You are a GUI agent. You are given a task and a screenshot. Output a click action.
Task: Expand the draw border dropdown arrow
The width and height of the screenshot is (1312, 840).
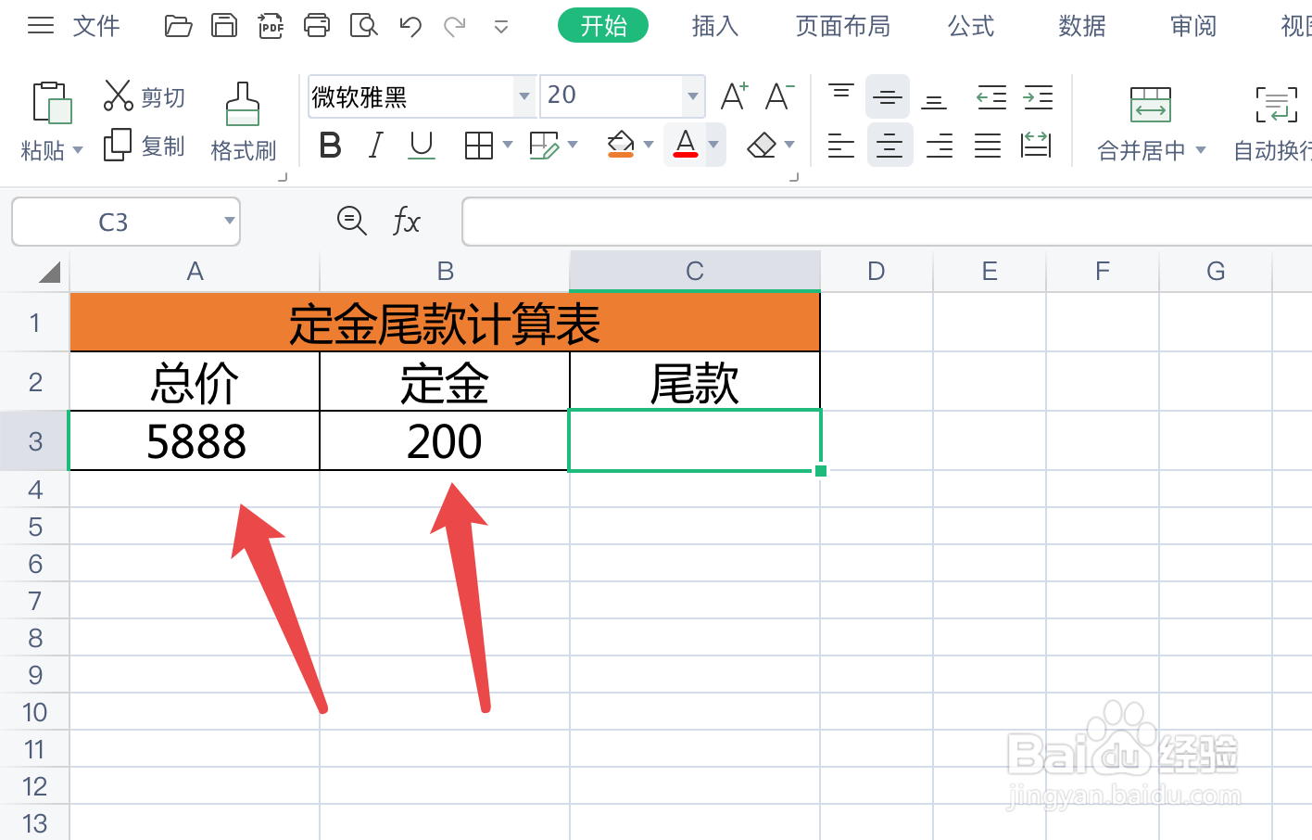coord(573,145)
